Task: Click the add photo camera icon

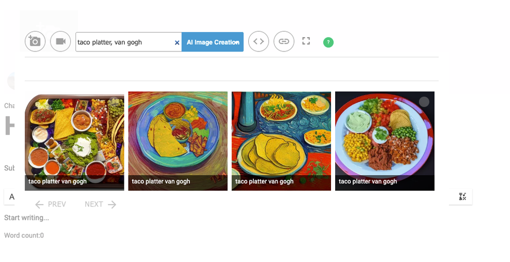Action: (x=35, y=42)
